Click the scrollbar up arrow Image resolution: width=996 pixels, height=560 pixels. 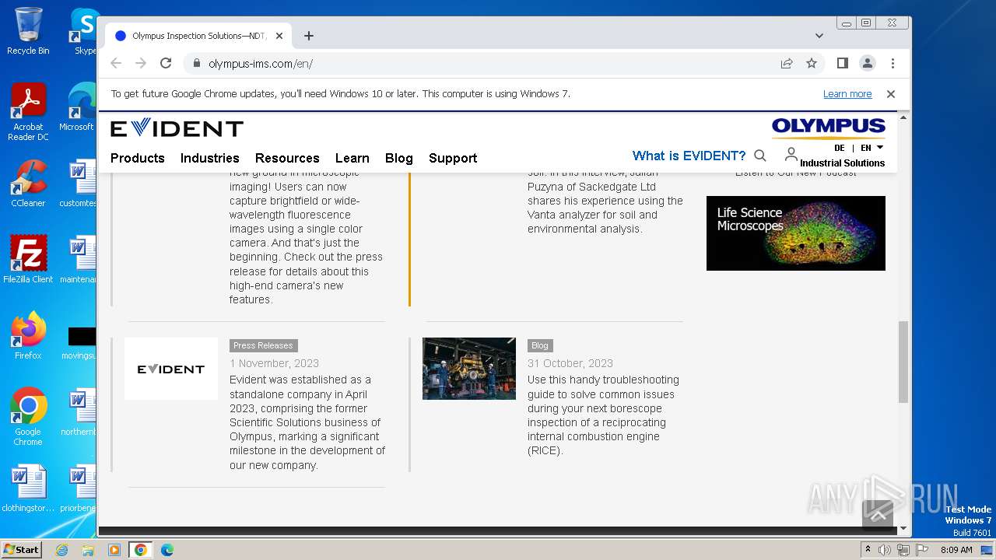pos(903,117)
